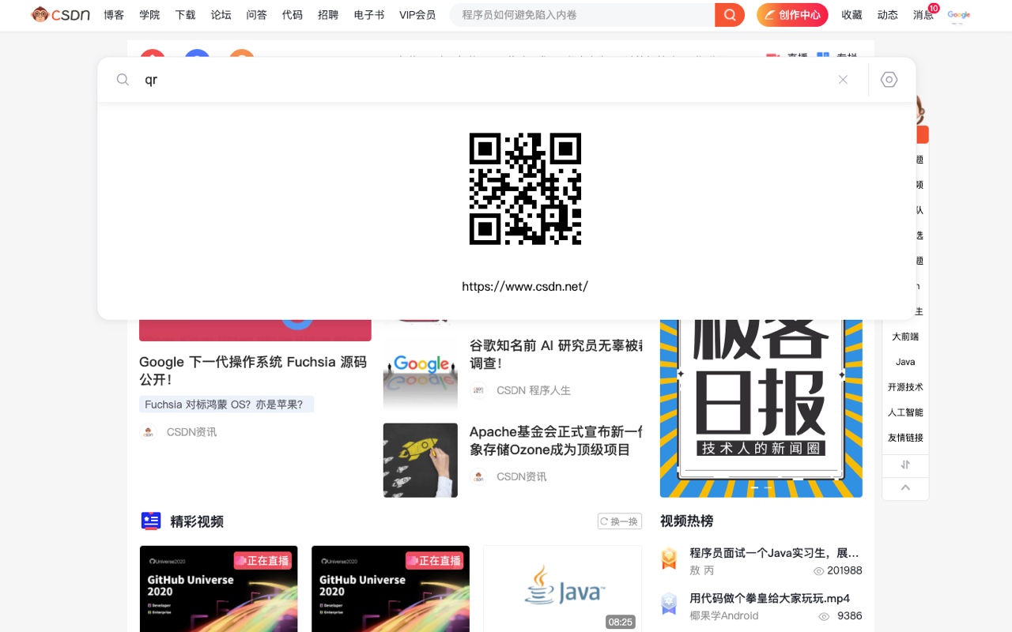Click the rocket drawing article thumbnail
This screenshot has height=632, width=1012.
pos(420,461)
